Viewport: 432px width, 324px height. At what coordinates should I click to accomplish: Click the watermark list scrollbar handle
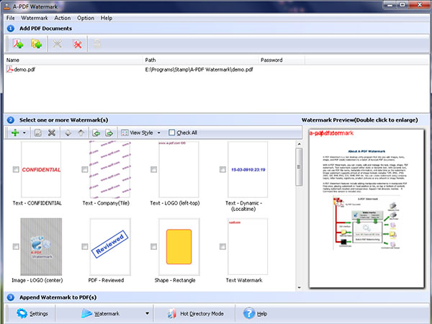click(299, 167)
